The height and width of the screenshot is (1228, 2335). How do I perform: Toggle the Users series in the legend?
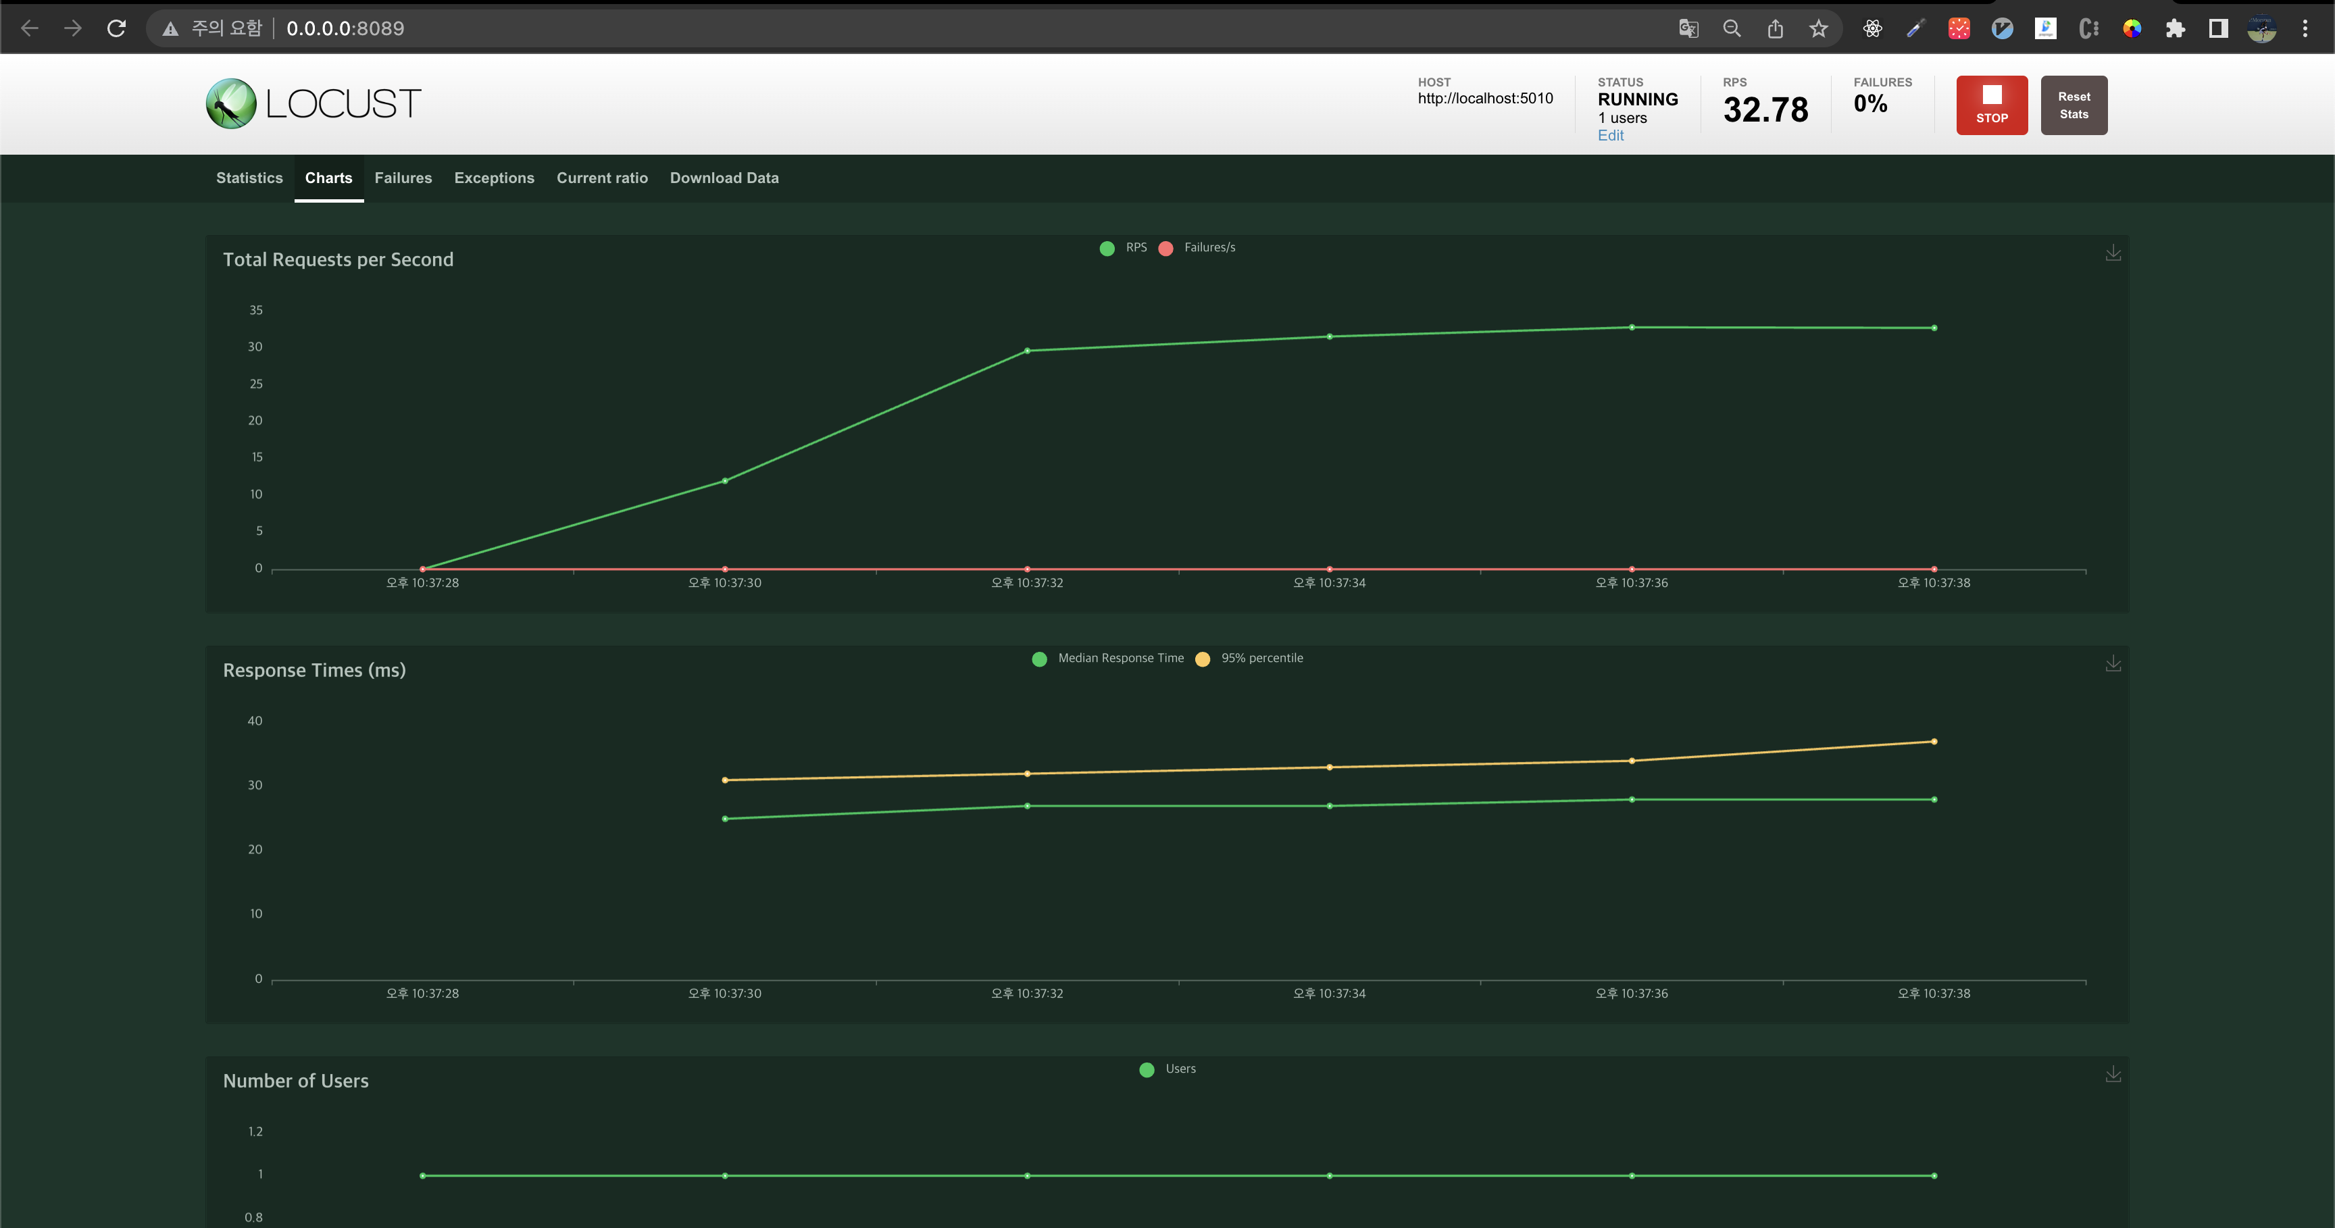[x=1167, y=1069]
